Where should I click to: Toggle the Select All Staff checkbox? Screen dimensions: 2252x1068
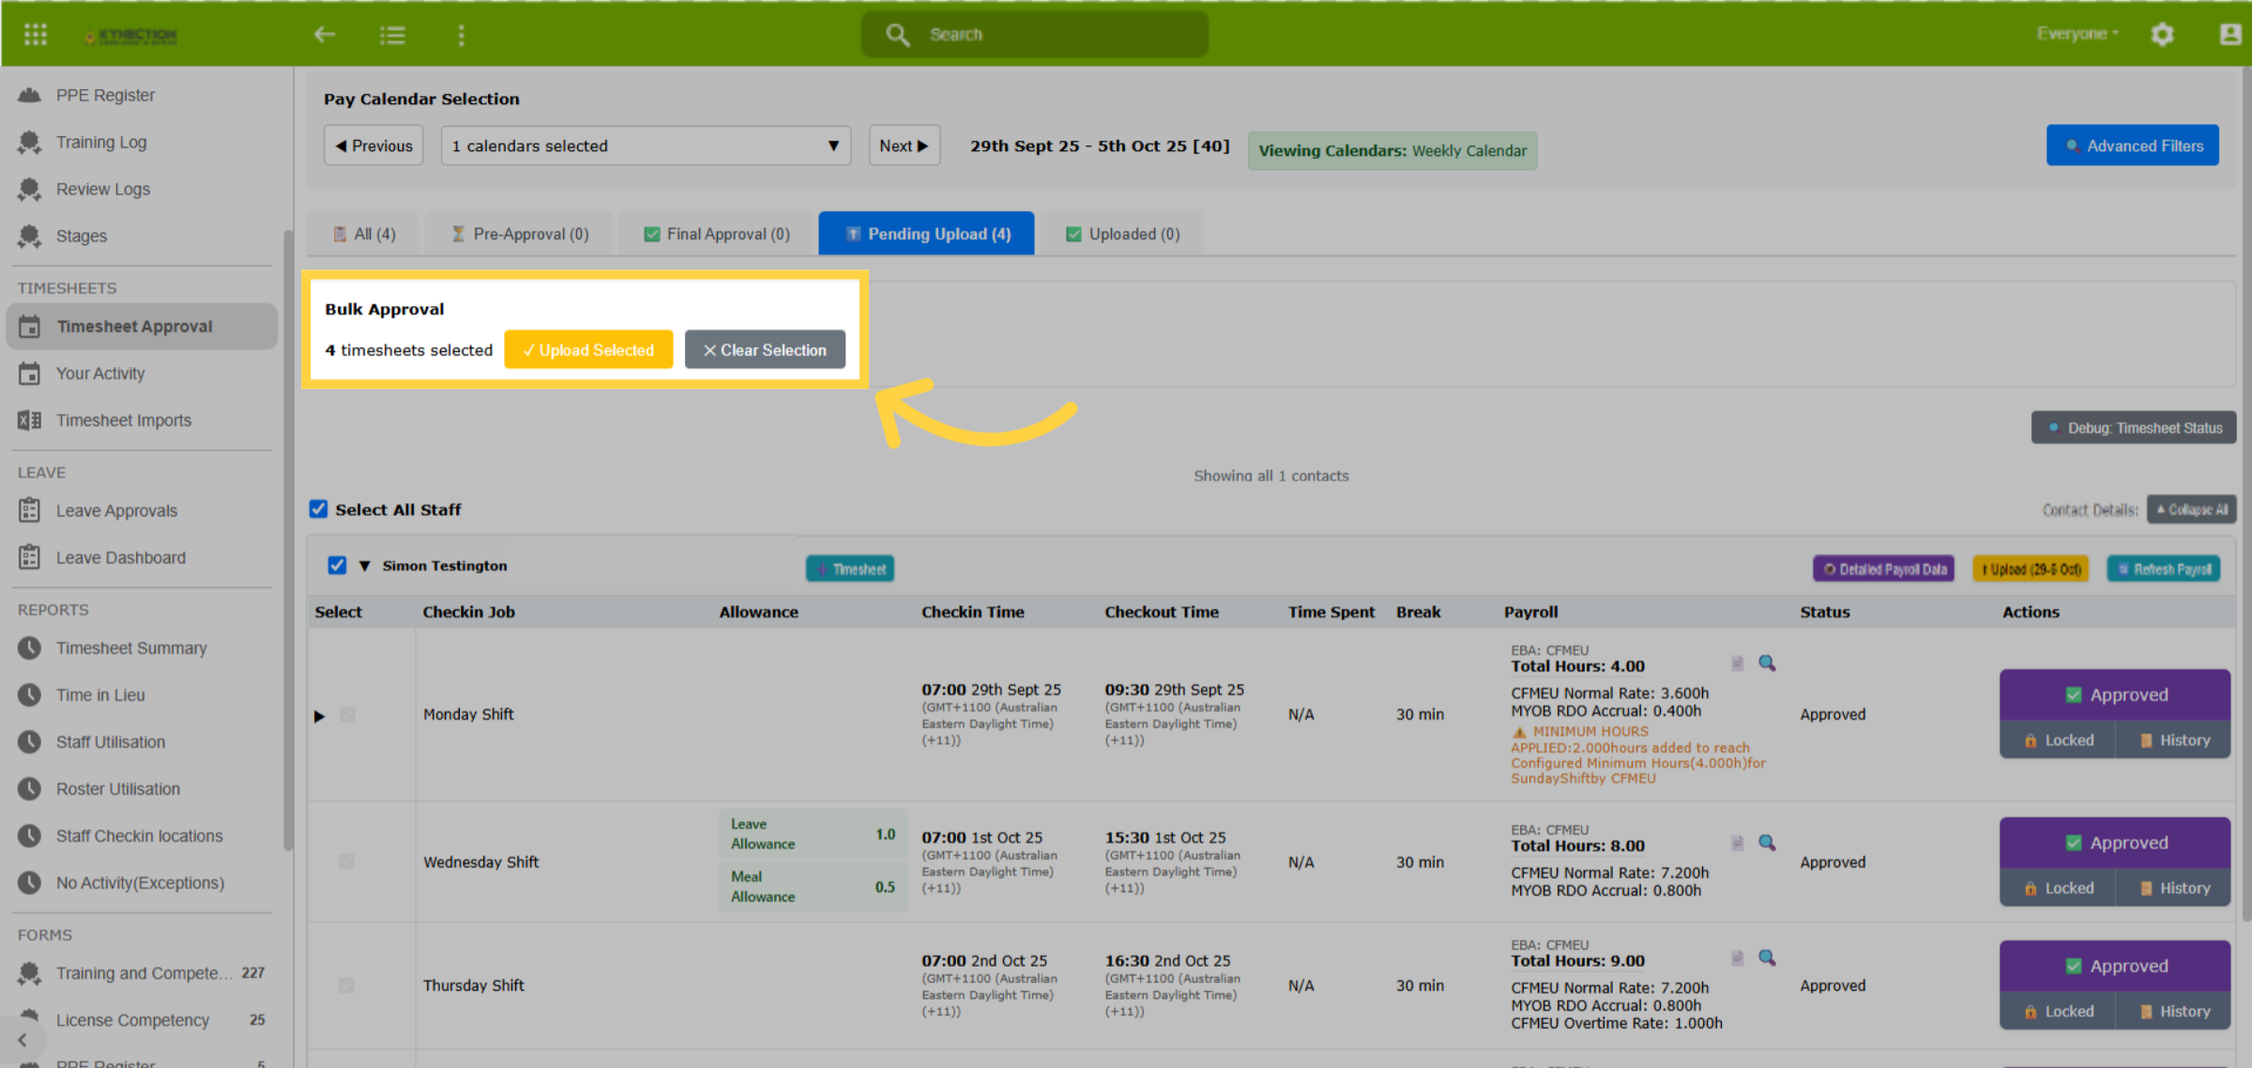319,509
